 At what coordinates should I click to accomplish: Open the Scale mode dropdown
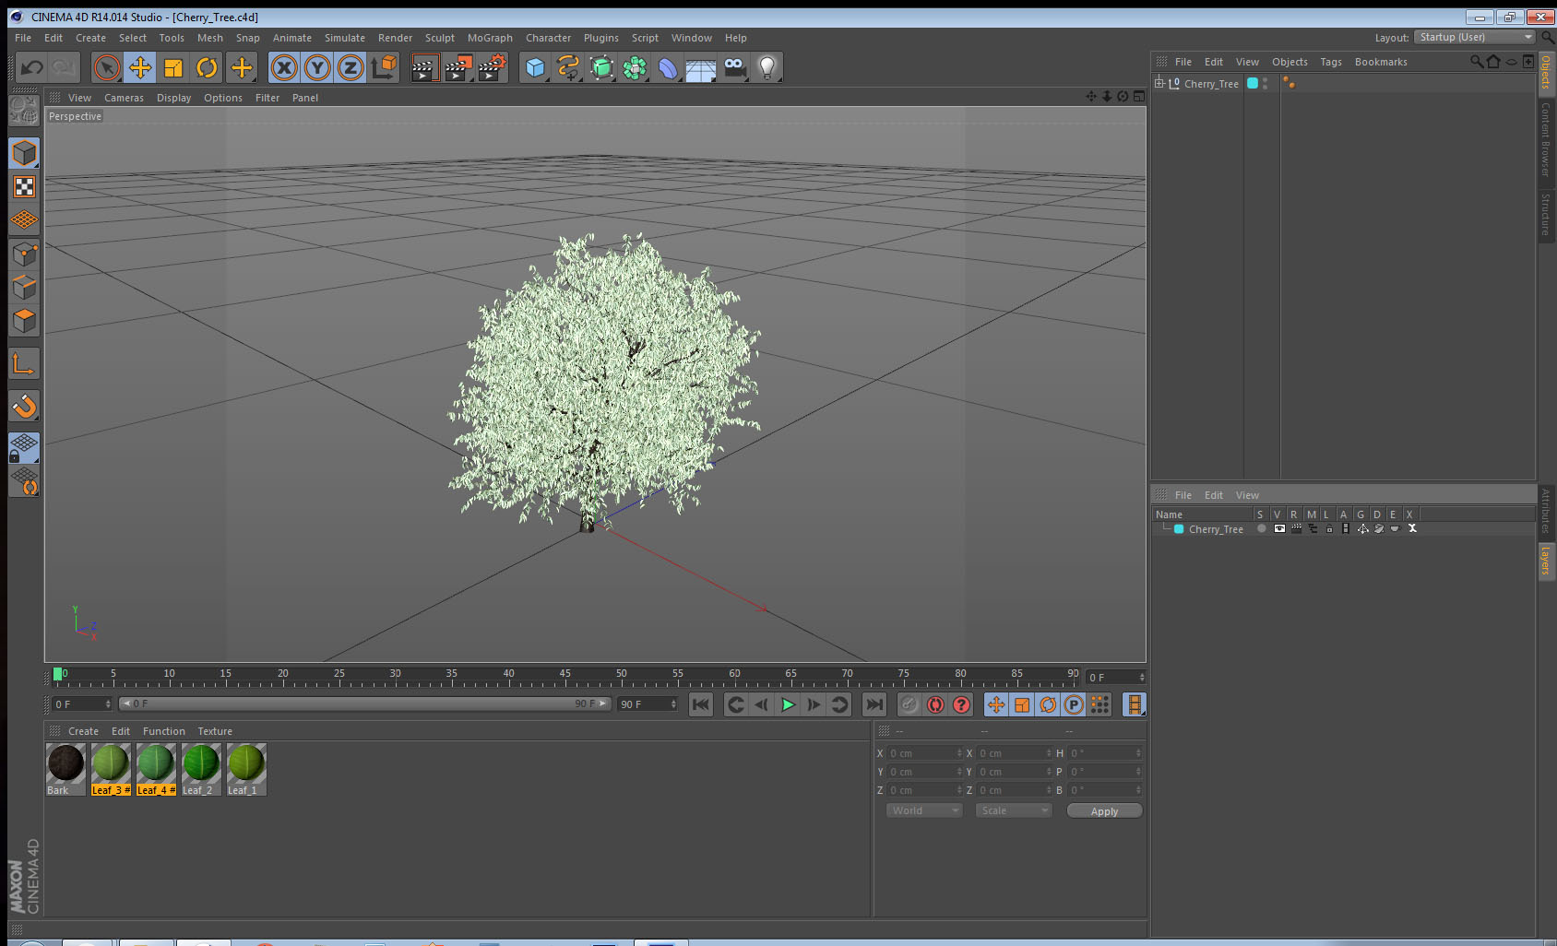1014,810
